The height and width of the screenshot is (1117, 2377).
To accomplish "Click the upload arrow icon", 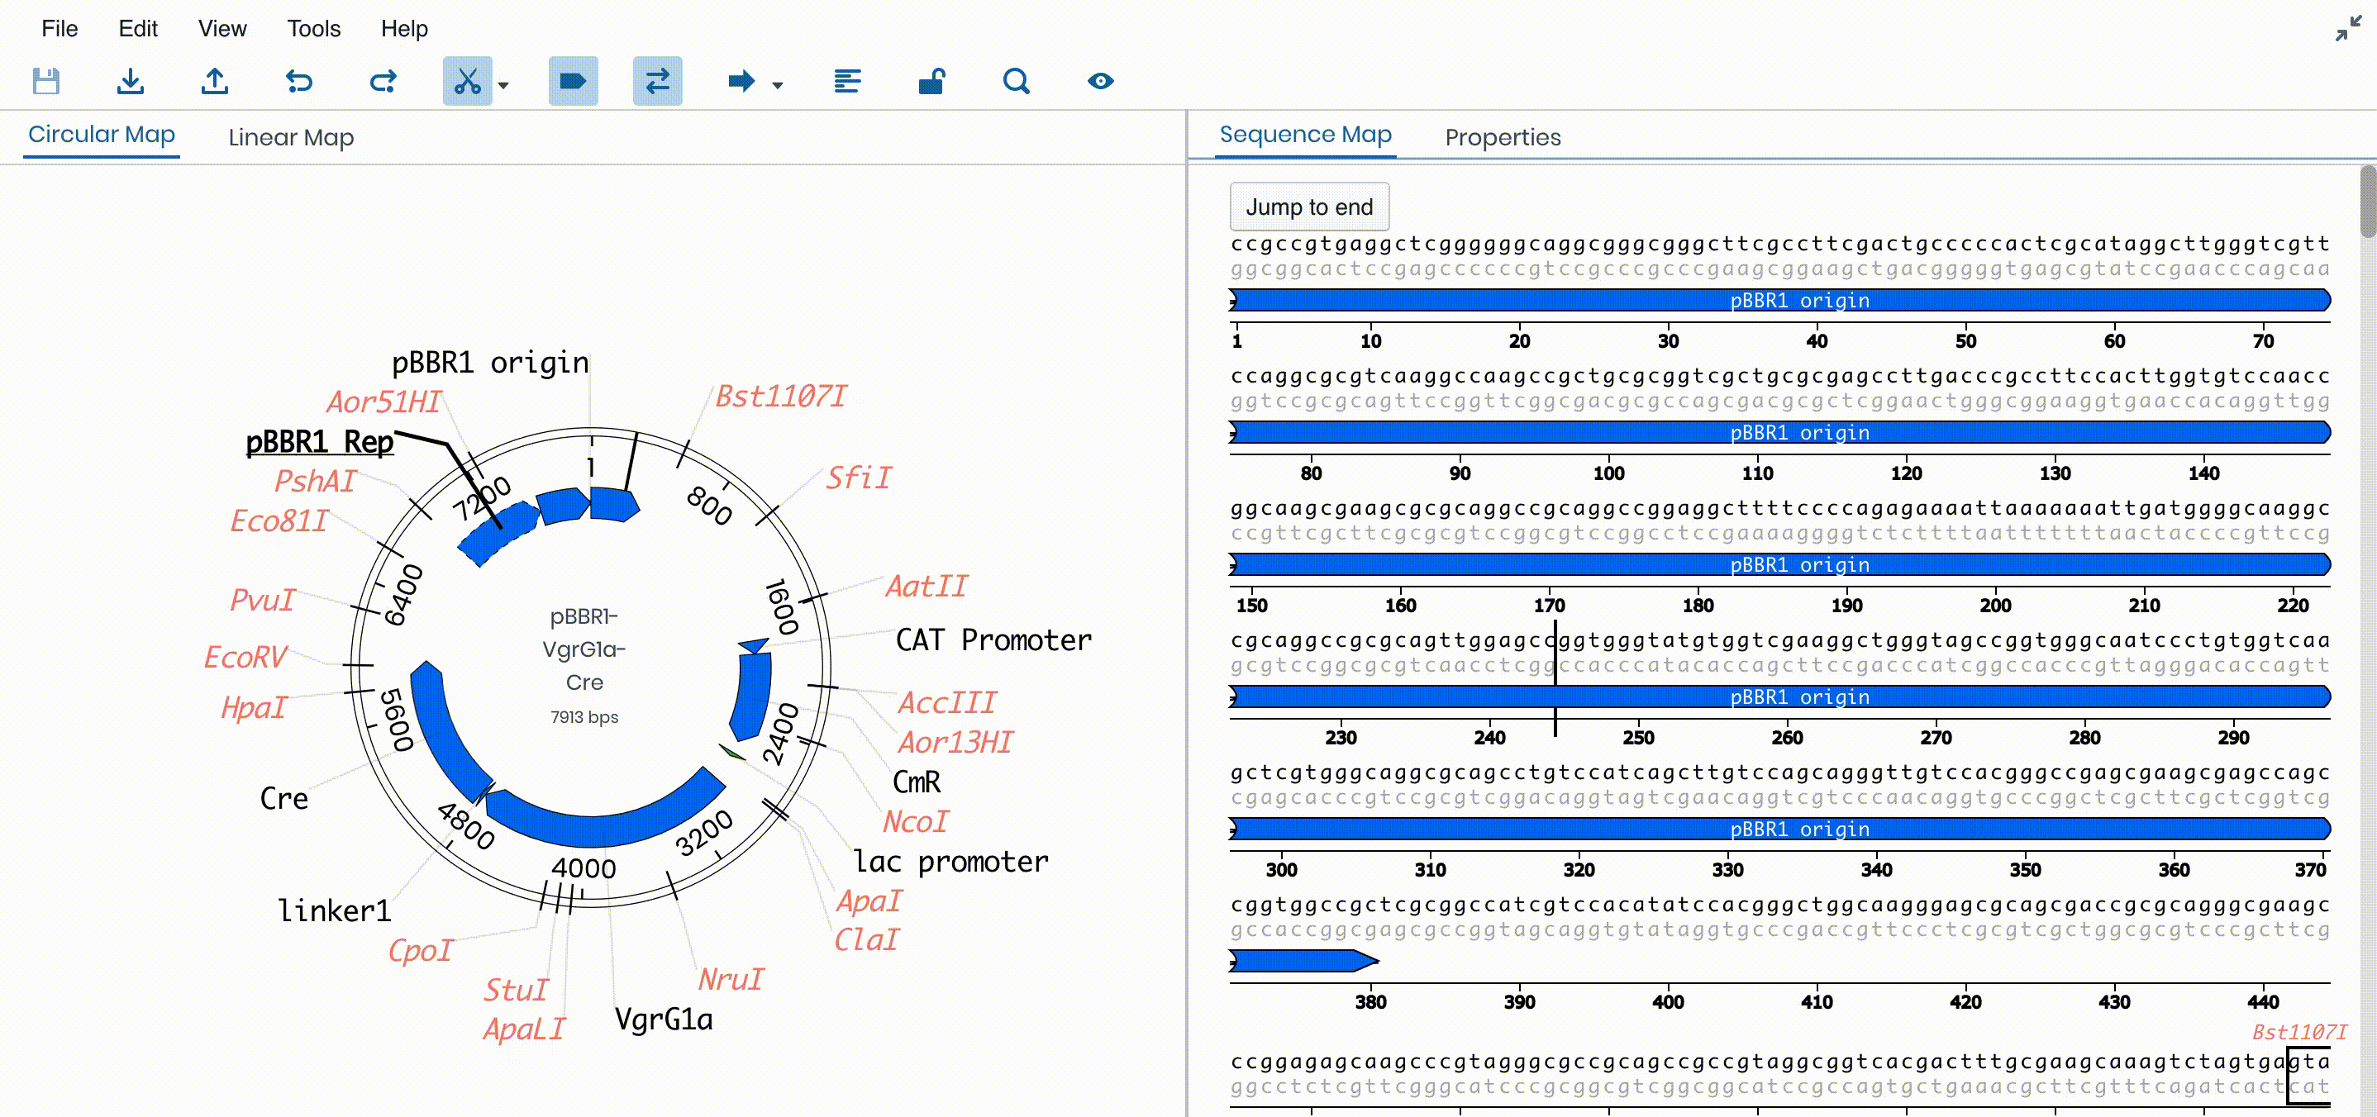I will click(214, 81).
